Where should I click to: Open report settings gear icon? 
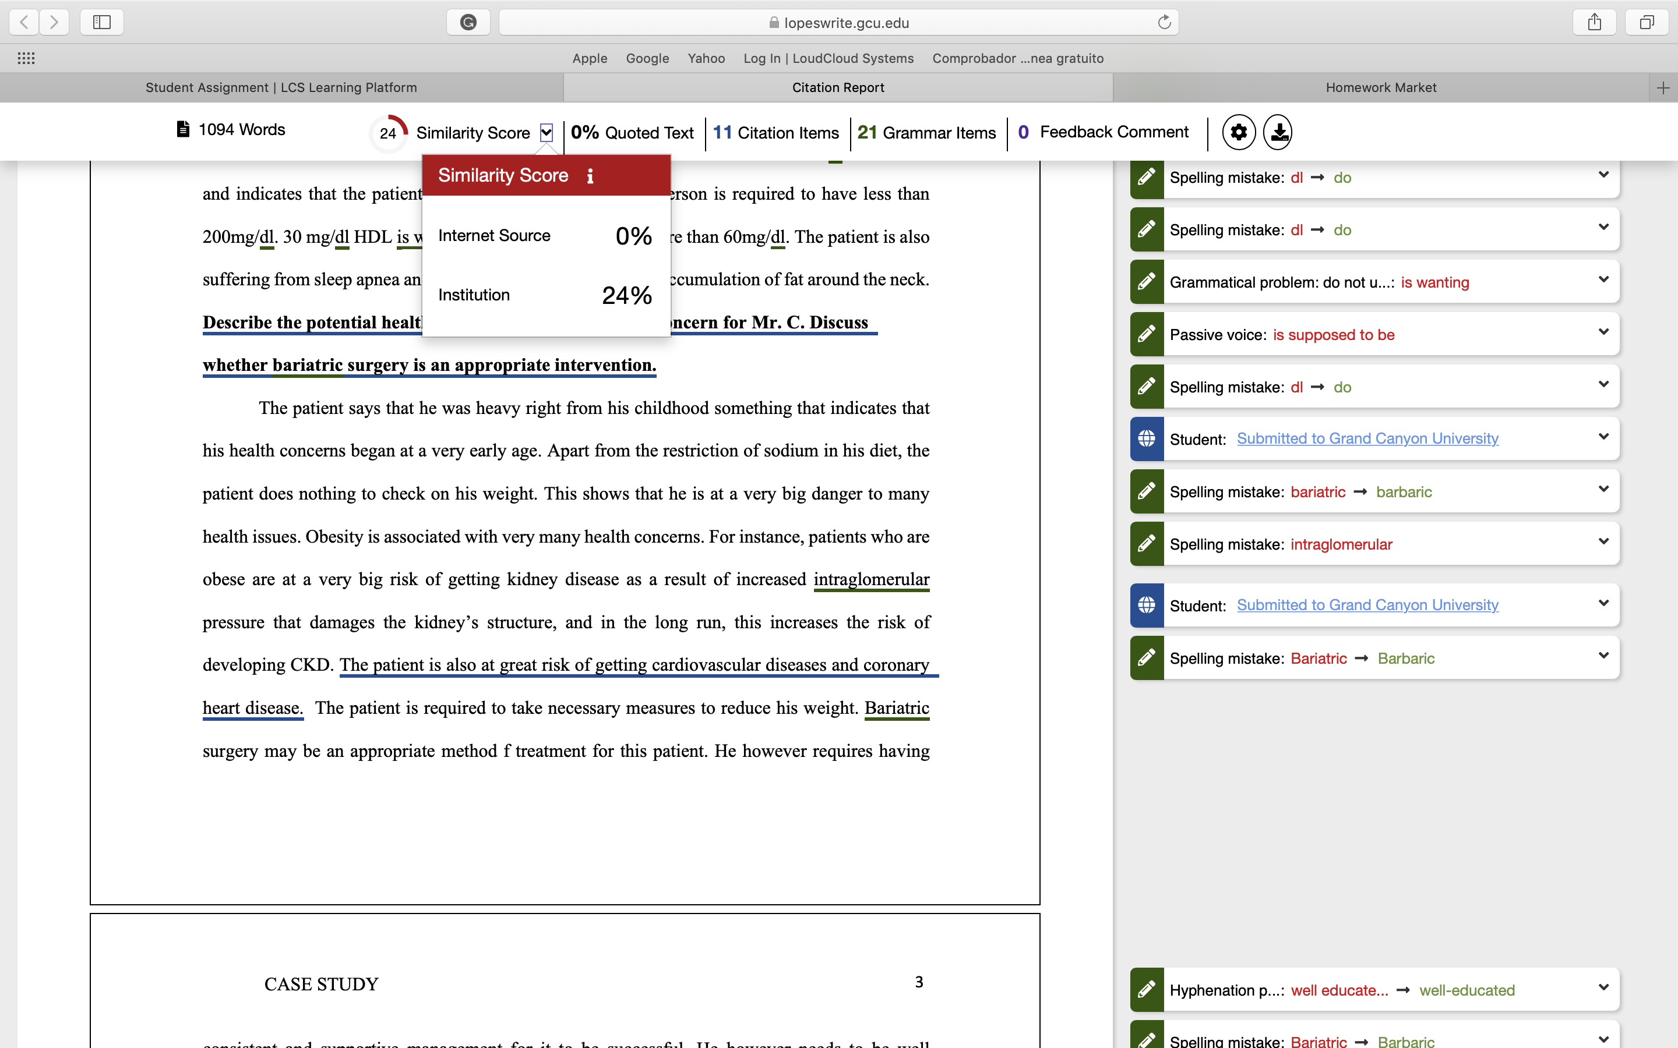coord(1238,132)
